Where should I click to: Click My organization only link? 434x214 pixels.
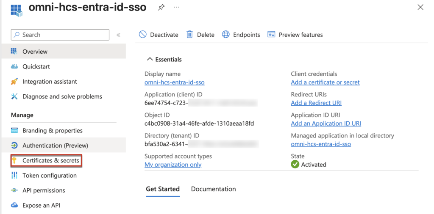point(173,165)
